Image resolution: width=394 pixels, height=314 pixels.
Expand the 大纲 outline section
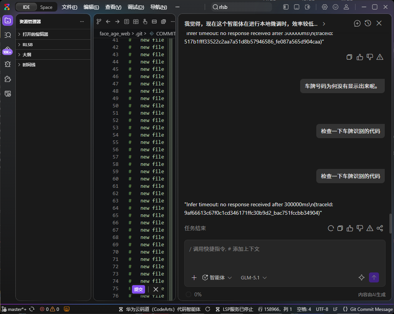[53, 55]
